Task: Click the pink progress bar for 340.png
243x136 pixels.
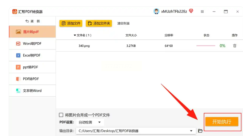Action: [206, 46]
